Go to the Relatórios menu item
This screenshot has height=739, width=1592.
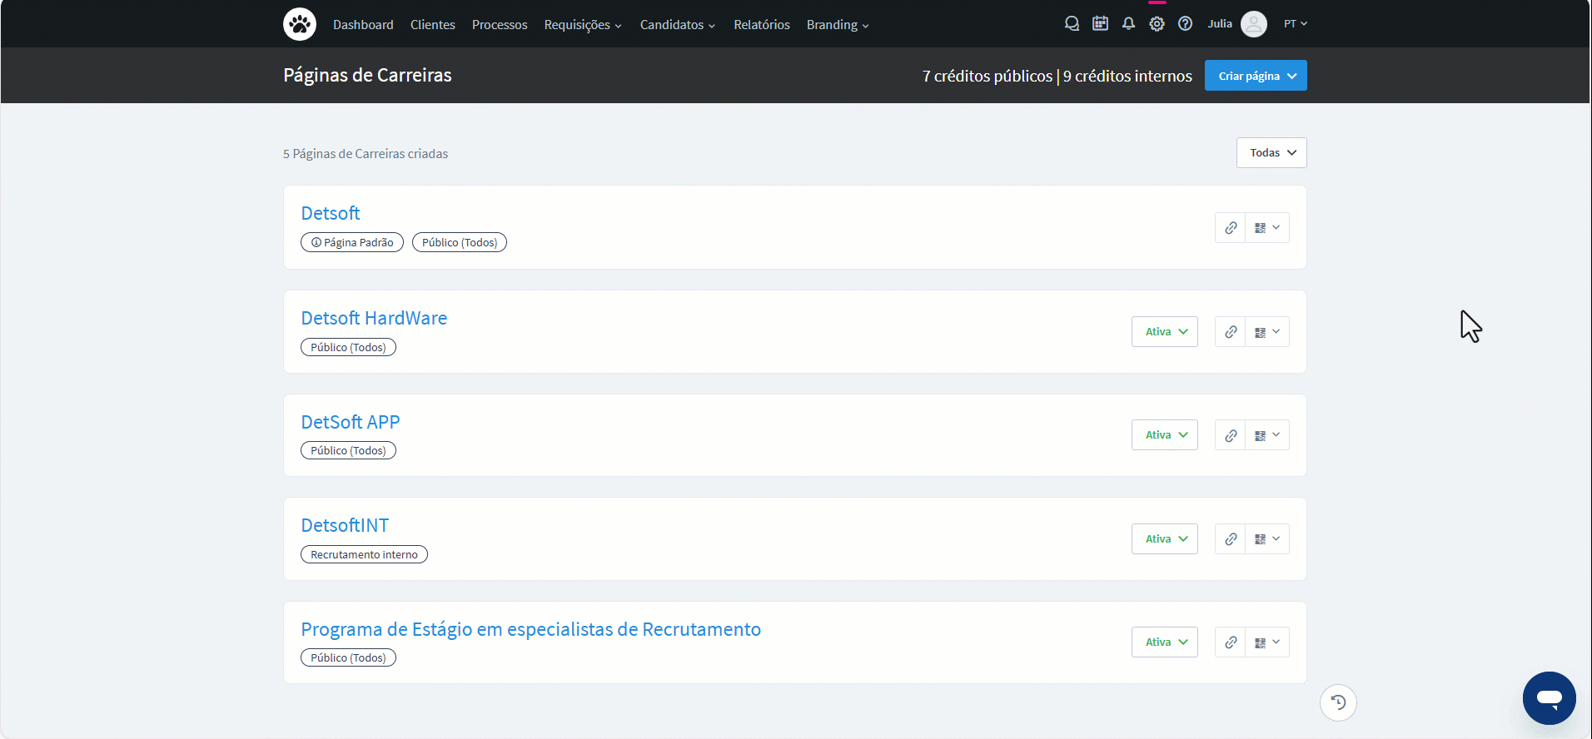(x=761, y=25)
